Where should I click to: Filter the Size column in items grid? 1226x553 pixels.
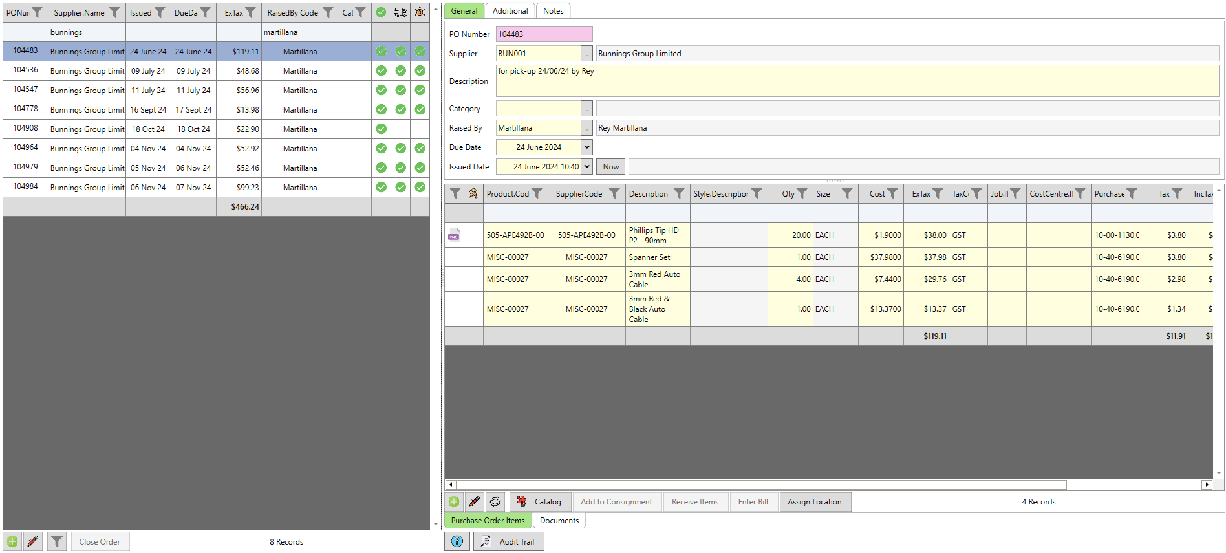click(847, 193)
